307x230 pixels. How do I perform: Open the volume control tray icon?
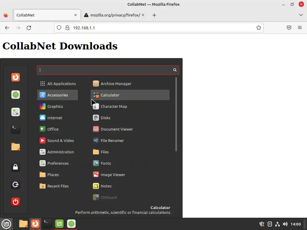285,224
